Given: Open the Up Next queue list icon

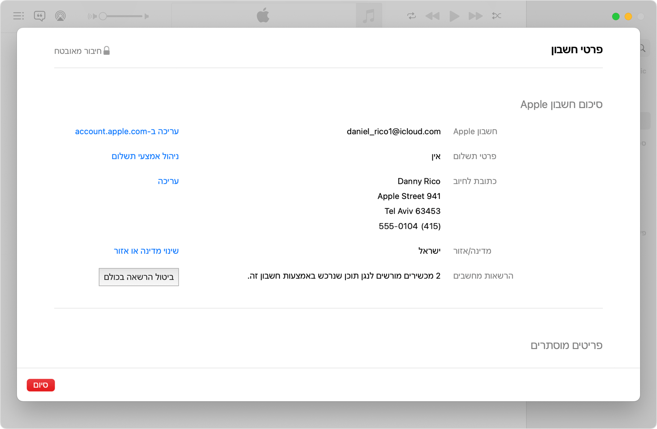Looking at the screenshot, I should (x=18, y=16).
